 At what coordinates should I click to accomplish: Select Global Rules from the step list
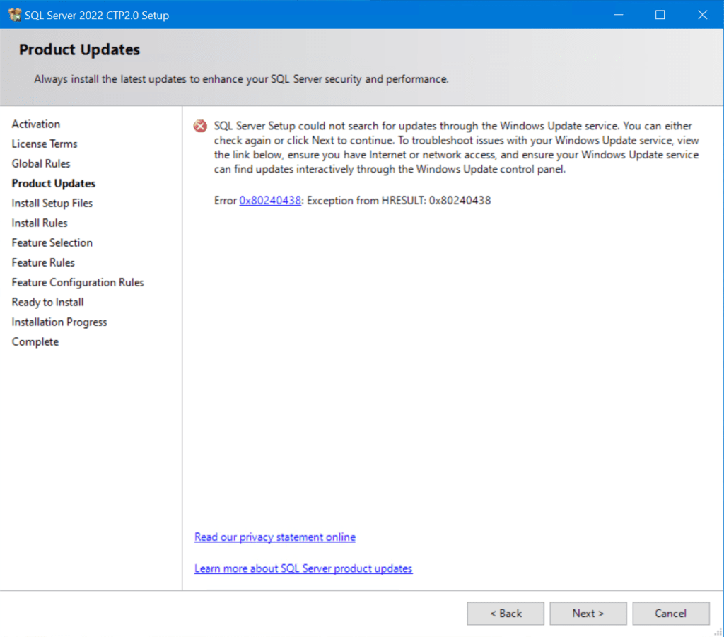(39, 163)
